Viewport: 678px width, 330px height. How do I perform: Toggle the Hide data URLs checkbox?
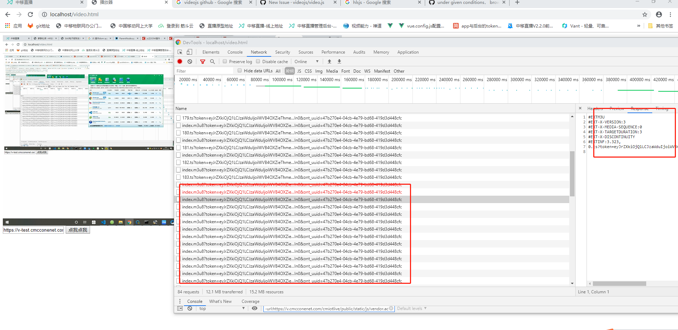point(240,71)
